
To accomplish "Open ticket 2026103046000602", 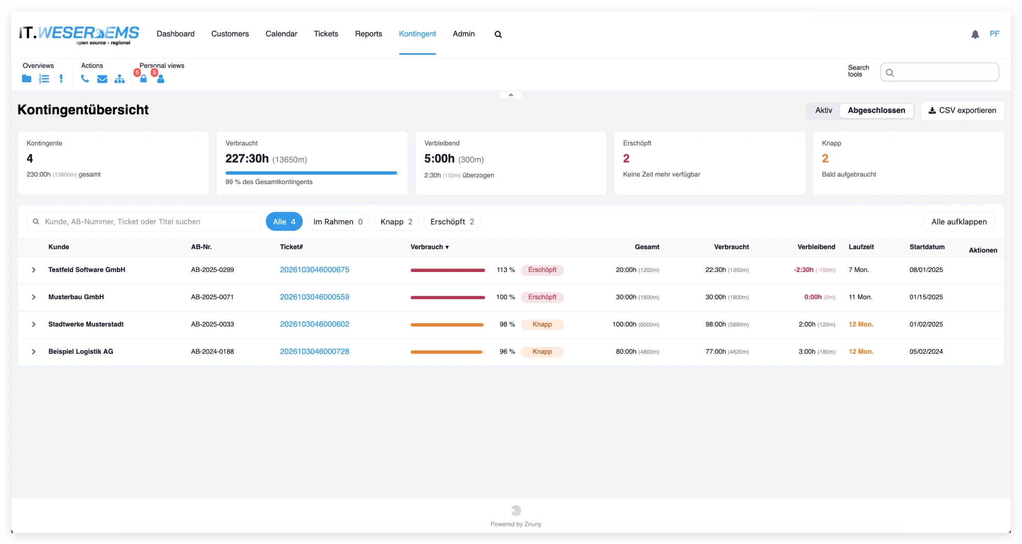I will coord(314,324).
